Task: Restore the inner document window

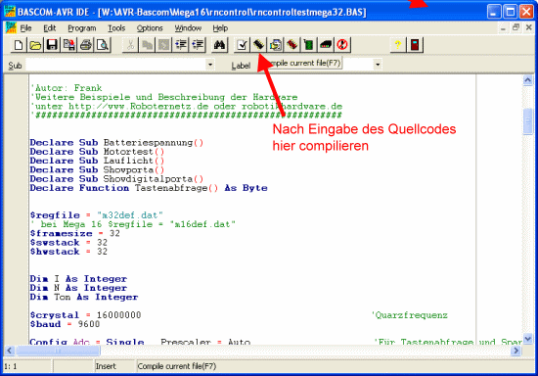Action: click(516, 27)
